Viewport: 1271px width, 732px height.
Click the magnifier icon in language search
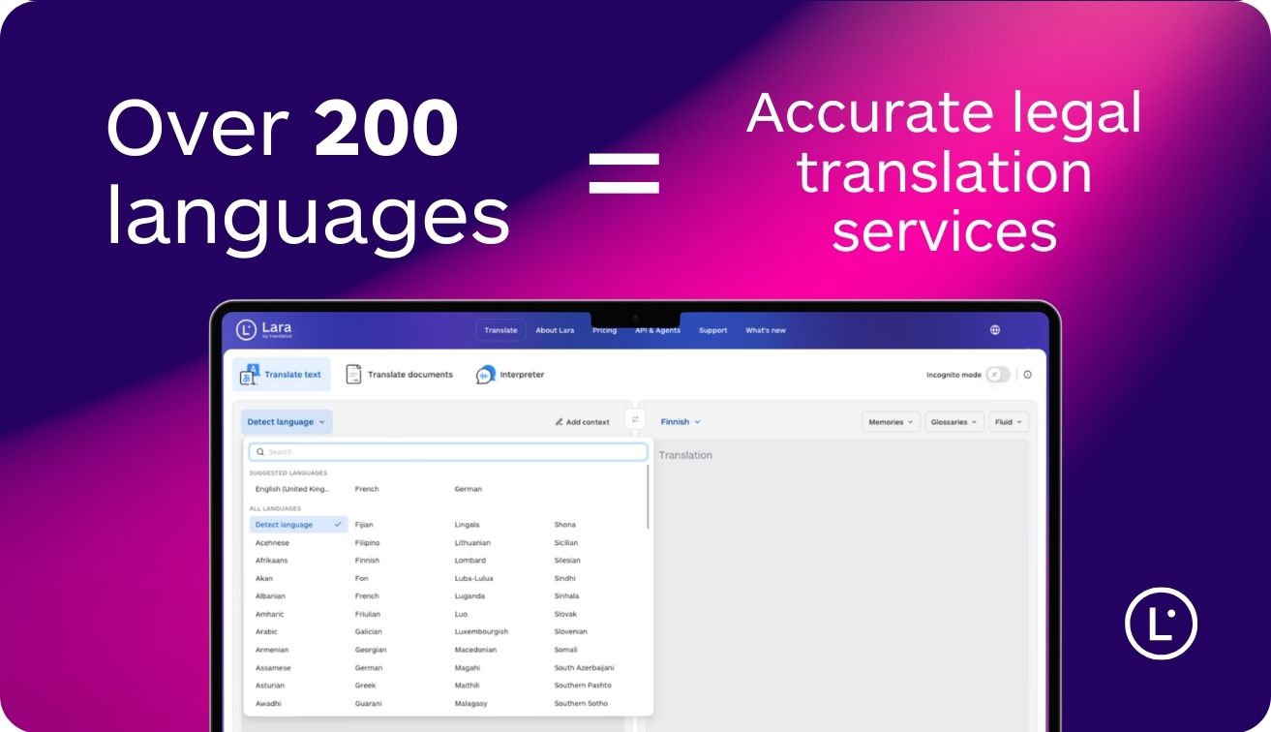coord(260,451)
